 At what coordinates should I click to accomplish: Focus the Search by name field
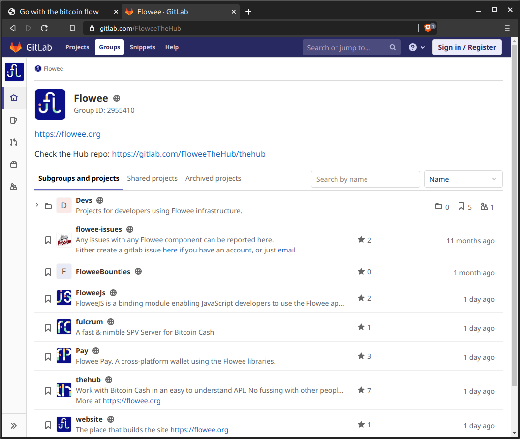366,179
